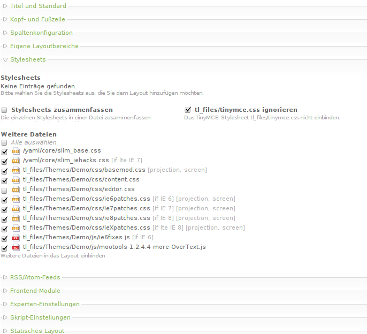The image size is (367, 334).
Task: Click the /yaml/core/slim_iehacks.css file name
Action: point(66,160)
